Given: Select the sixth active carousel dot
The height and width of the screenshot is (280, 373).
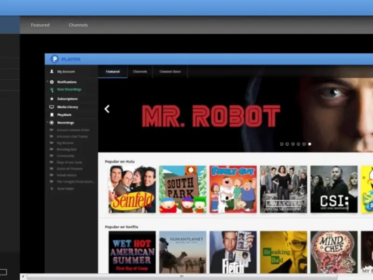Looking at the screenshot, I should click(x=310, y=144).
